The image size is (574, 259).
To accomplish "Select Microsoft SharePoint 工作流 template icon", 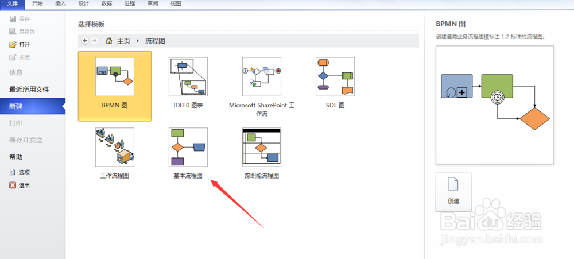I will point(262,76).
